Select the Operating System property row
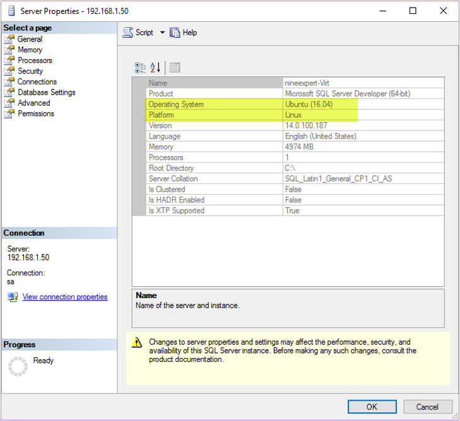This screenshot has height=421, width=460. point(215,105)
